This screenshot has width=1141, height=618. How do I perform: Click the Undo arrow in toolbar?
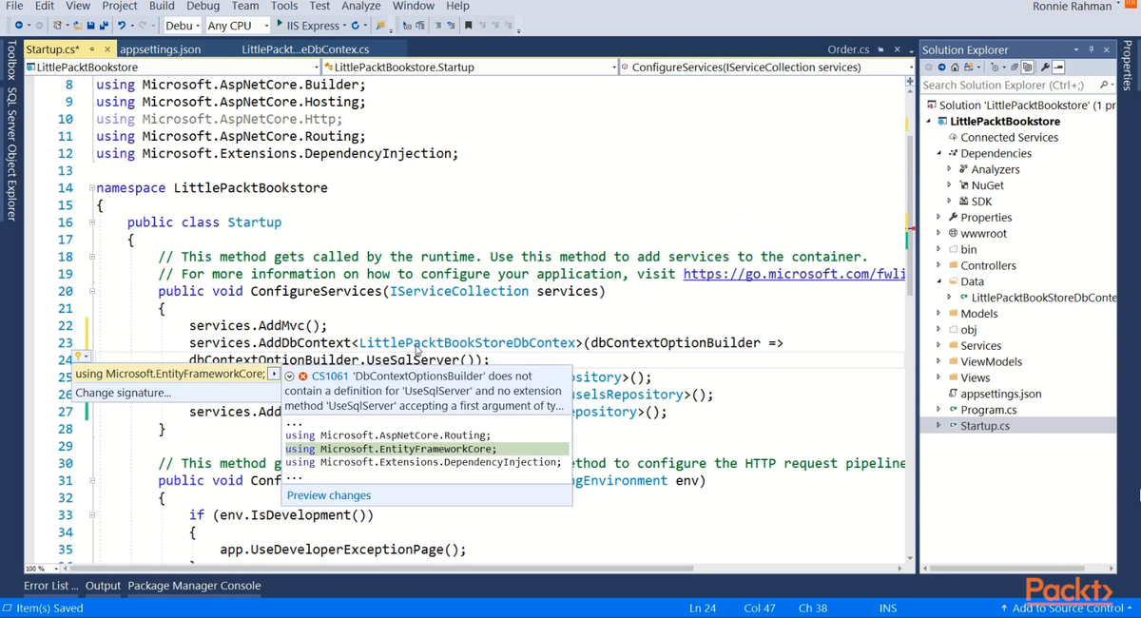[122, 26]
